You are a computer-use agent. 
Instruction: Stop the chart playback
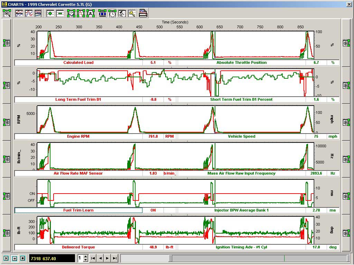tap(22, 258)
